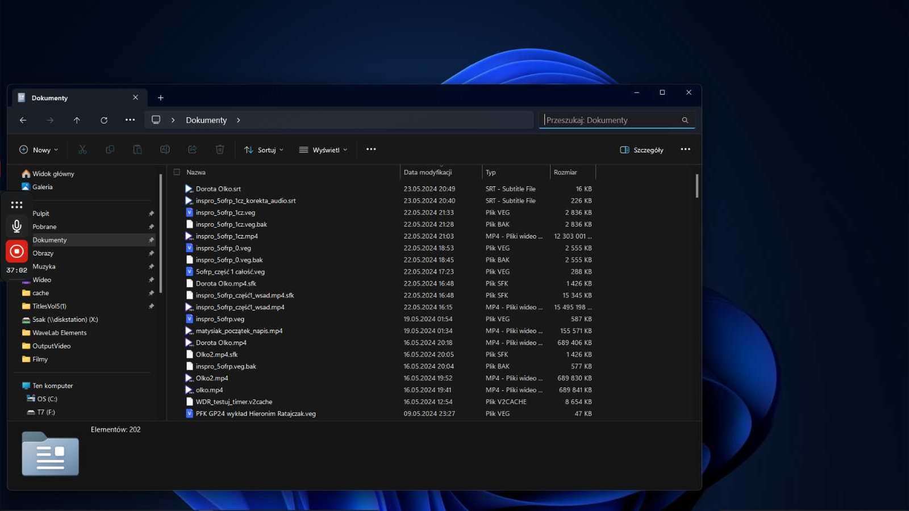Click the monitor icon in address bar

click(156, 120)
